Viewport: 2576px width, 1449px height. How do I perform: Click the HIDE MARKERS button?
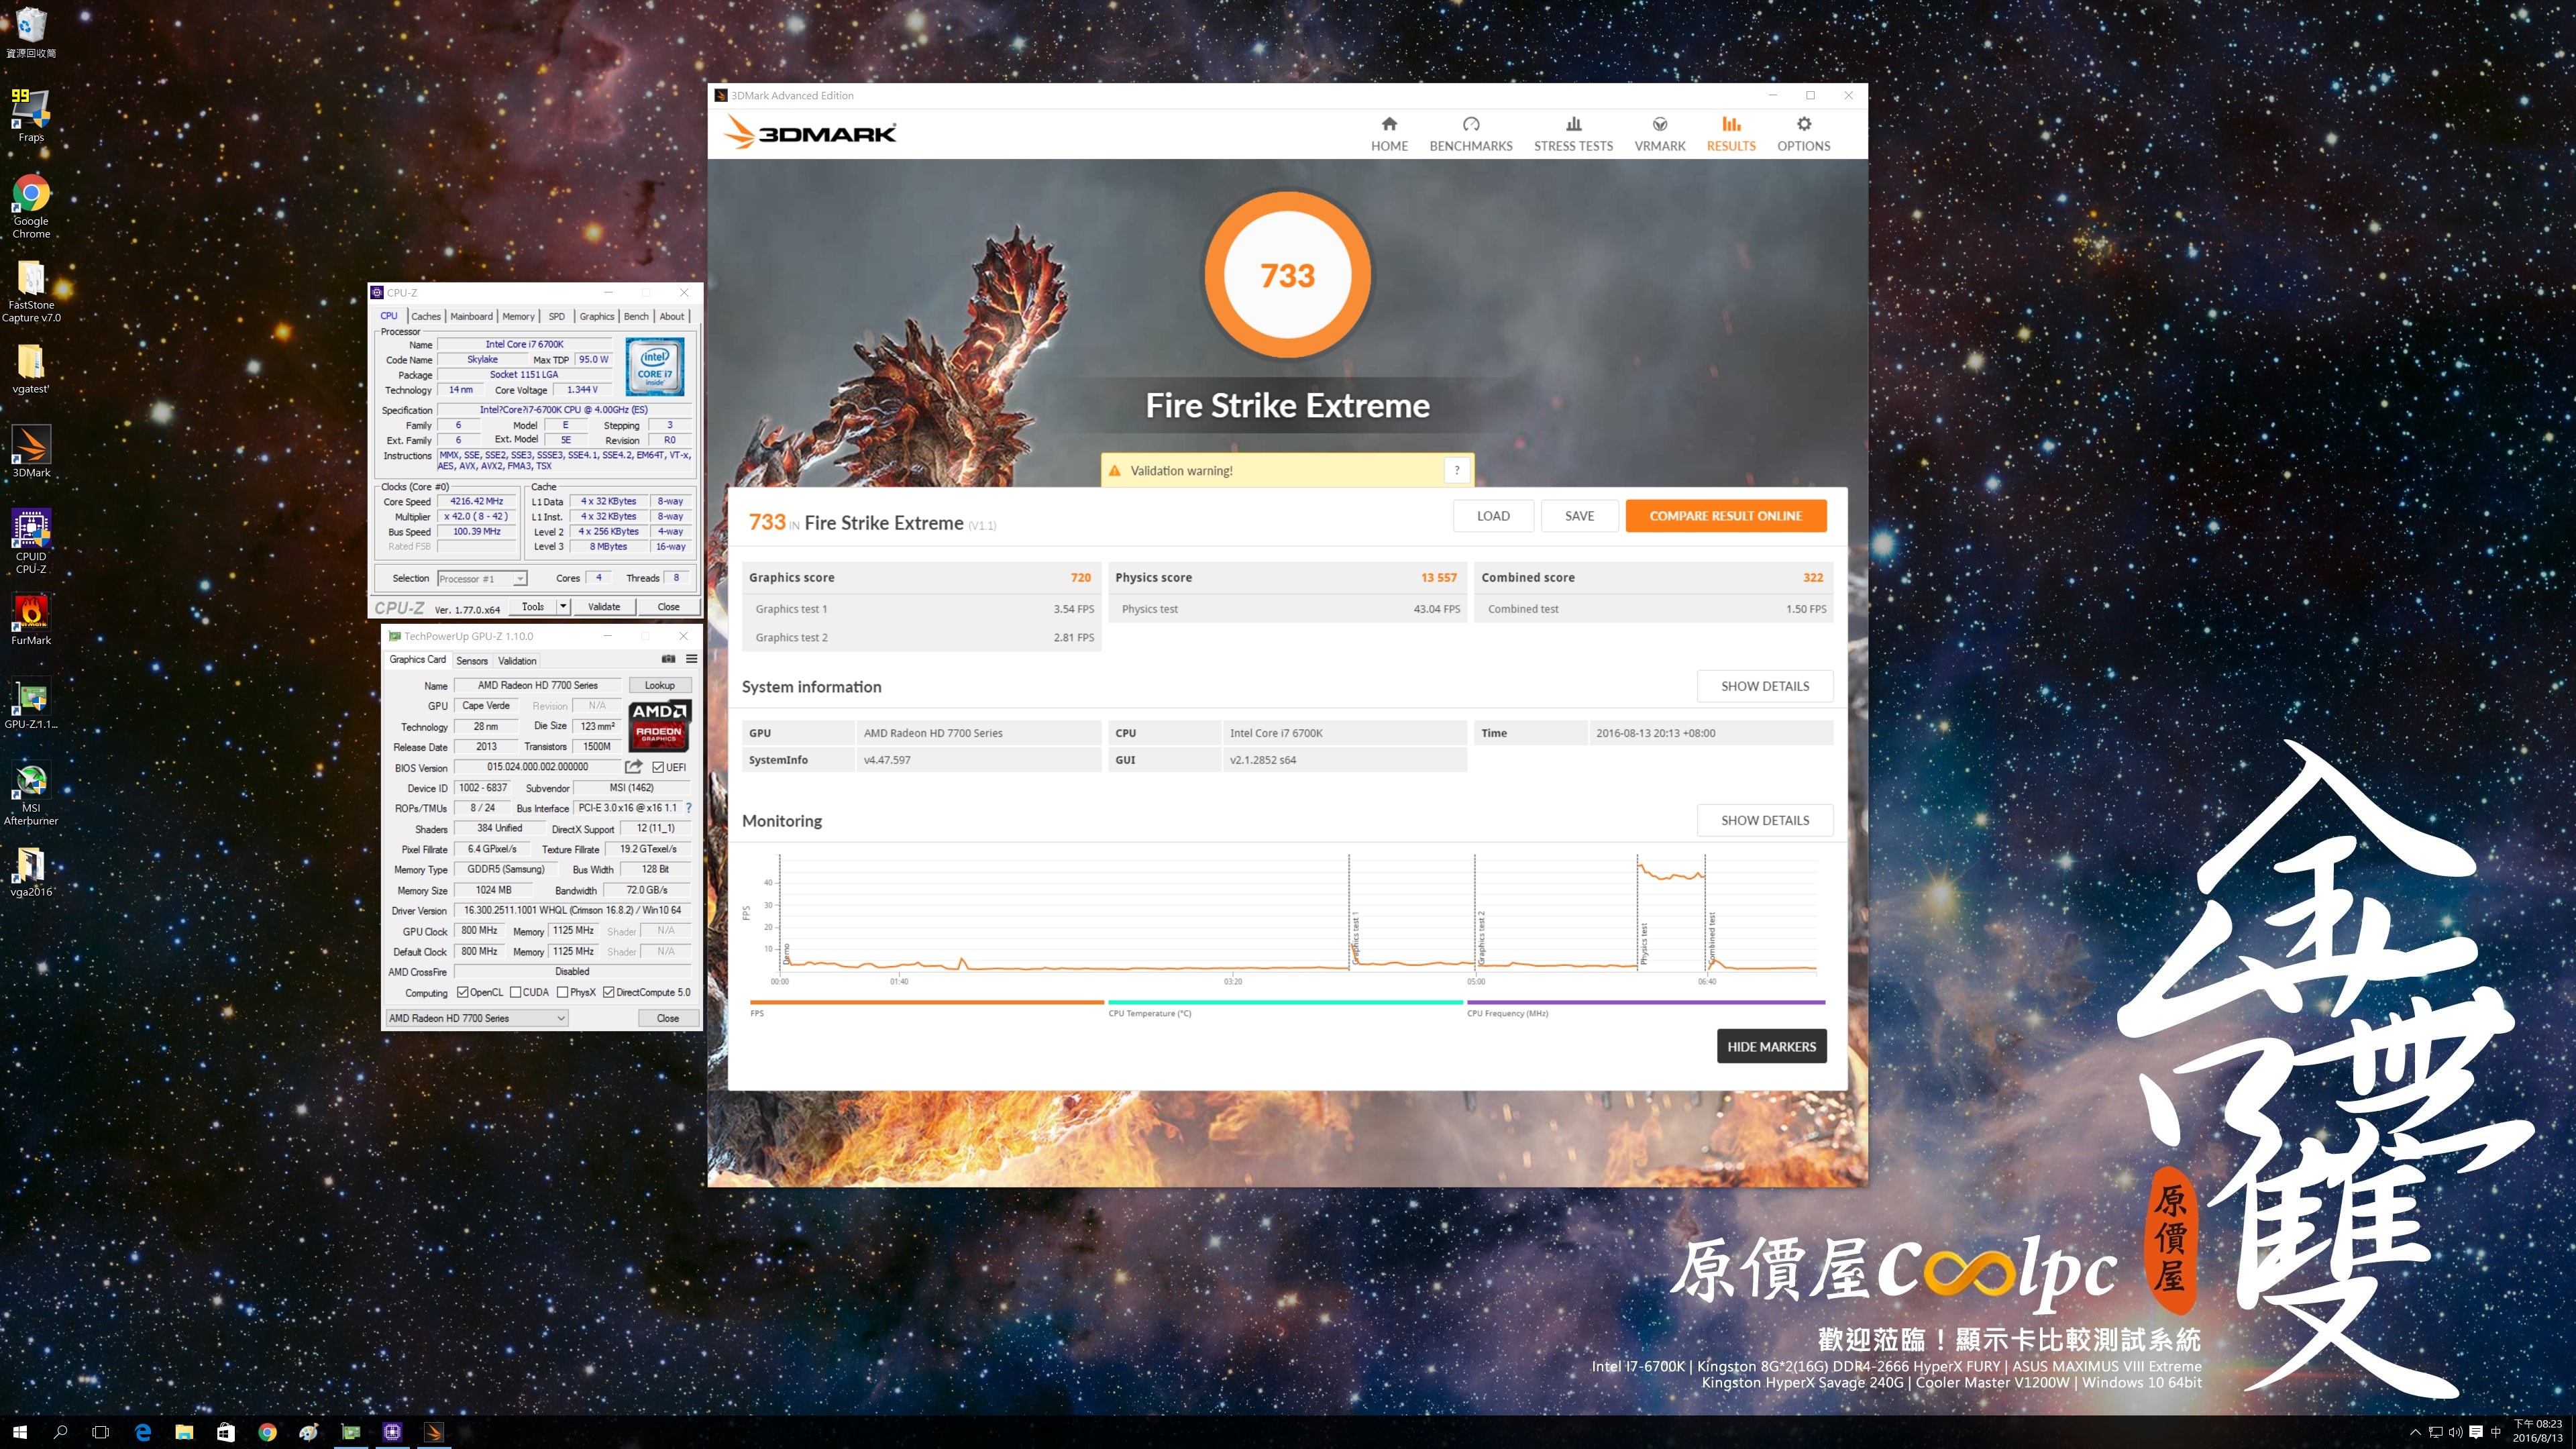click(x=1771, y=1046)
